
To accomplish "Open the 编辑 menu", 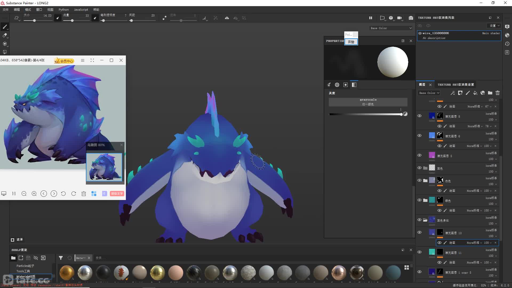I will click(17, 10).
